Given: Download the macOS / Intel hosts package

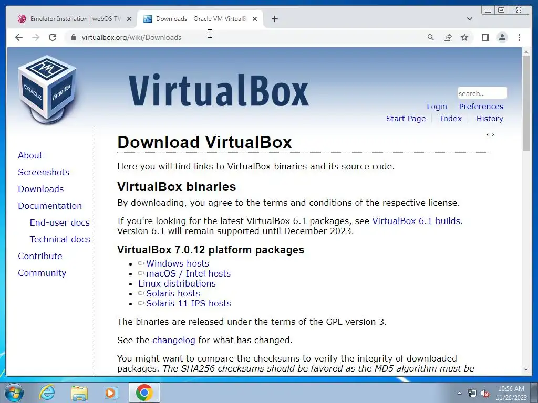Looking at the screenshot, I should pyautogui.click(x=189, y=273).
